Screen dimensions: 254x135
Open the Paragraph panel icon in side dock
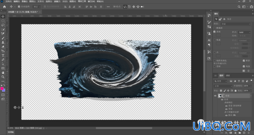coord(209,45)
